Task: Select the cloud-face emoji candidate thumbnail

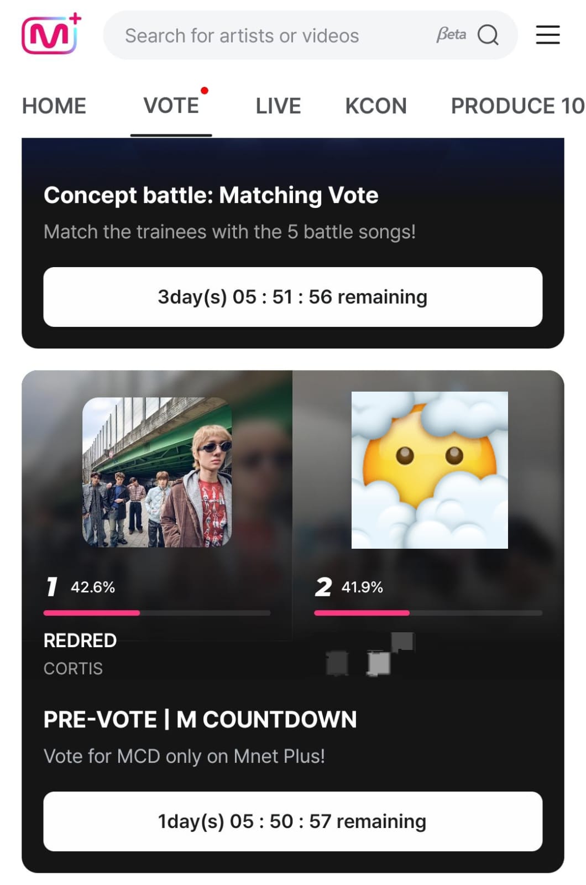Action: [430, 470]
